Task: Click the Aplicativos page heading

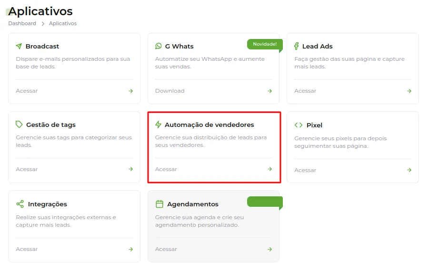Action: point(40,11)
